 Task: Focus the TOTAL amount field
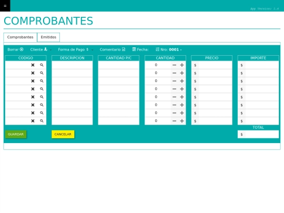click(x=262, y=134)
